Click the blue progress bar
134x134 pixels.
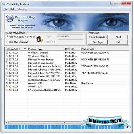click(x=65, y=127)
